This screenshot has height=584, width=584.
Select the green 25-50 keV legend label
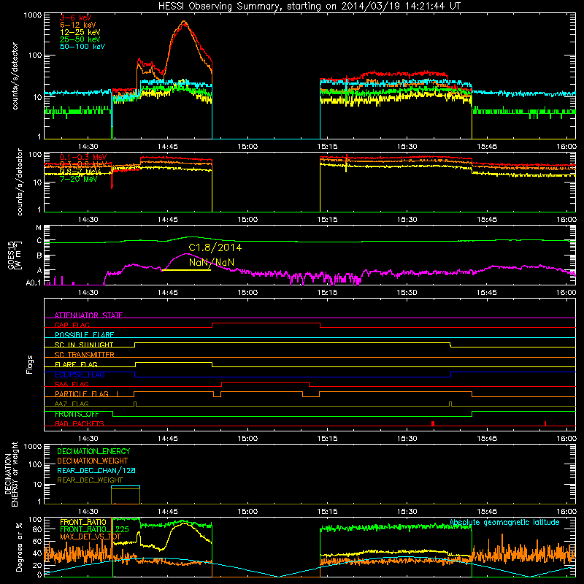(80, 39)
